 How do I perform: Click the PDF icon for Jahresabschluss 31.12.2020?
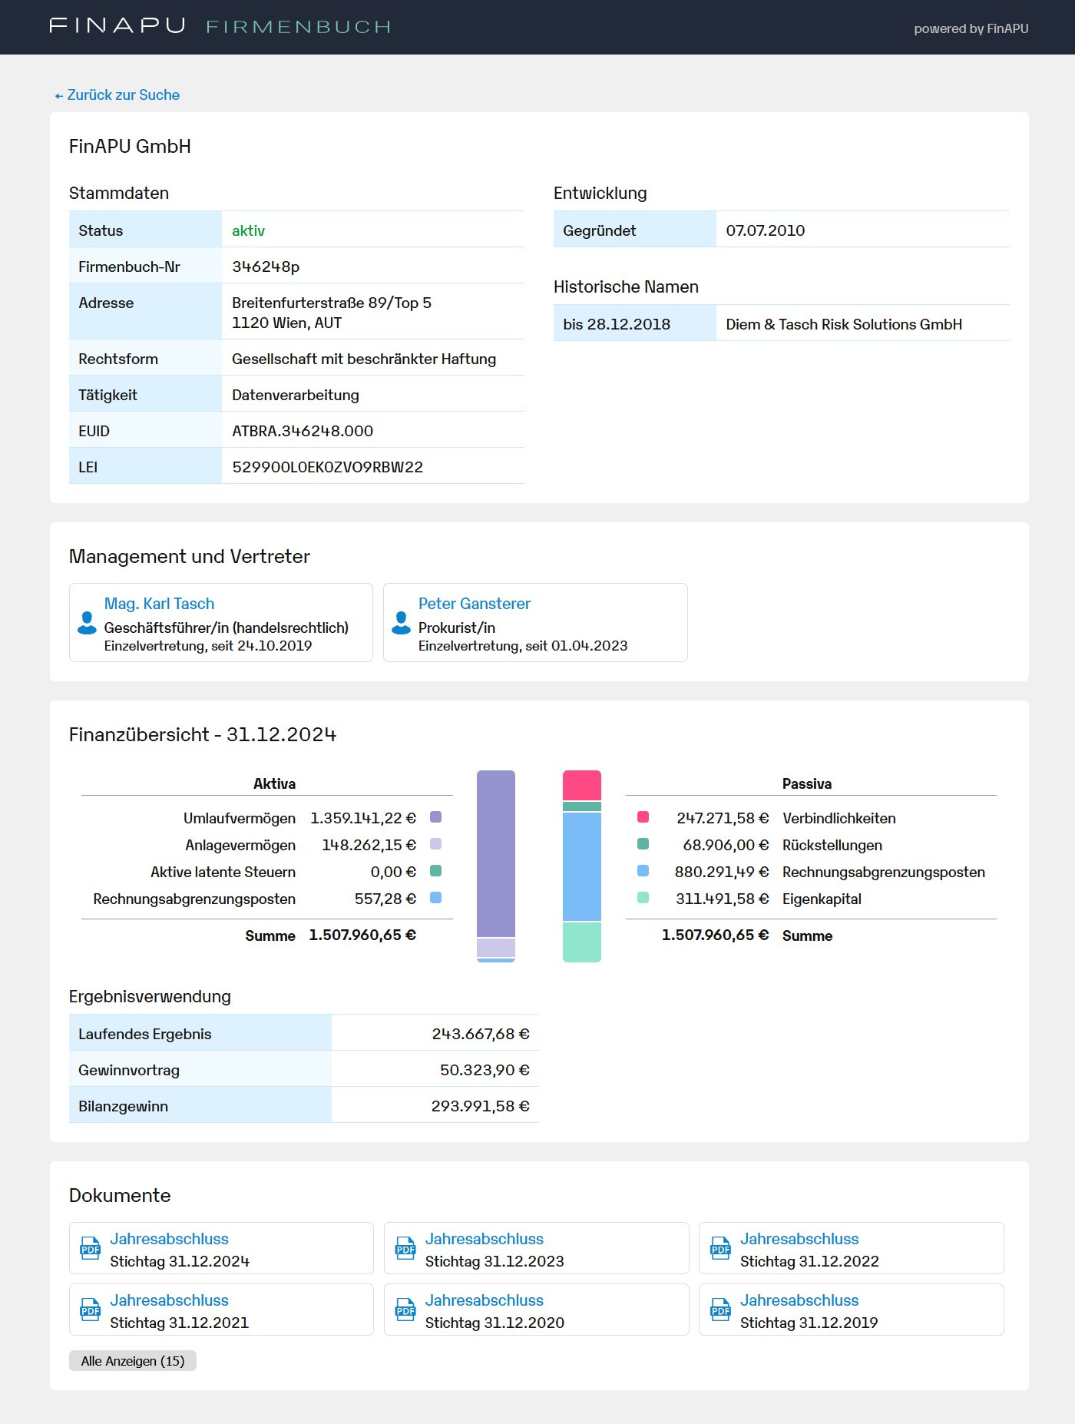[405, 1310]
